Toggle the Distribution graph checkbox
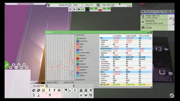180x101 pixels. pyautogui.click(x=78, y=67)
